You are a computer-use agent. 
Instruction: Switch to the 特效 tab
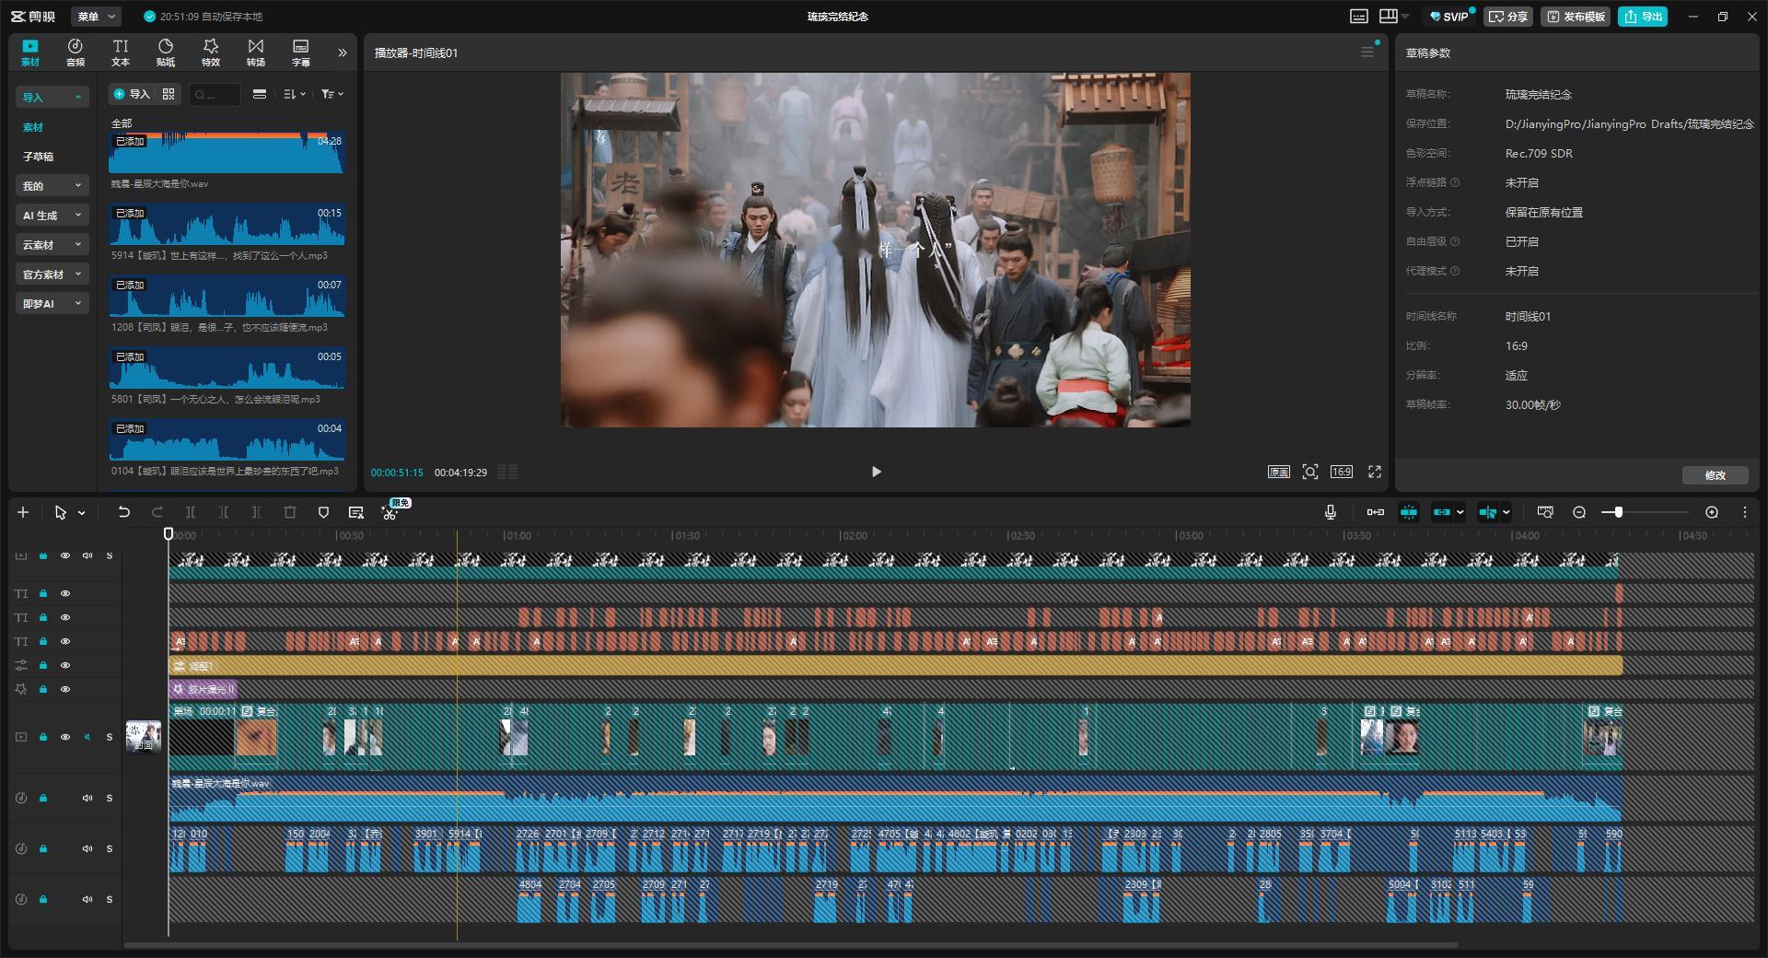click(211, 53)
